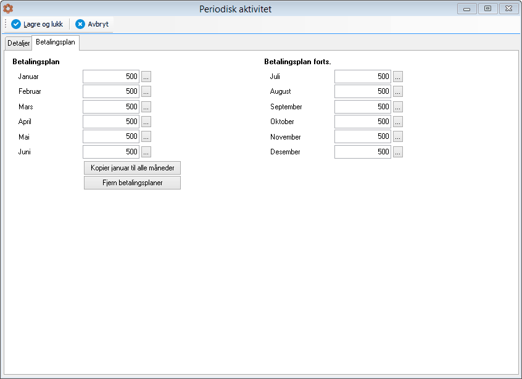Minimize the Periodisk aktivitet window
Image resolution: width=522 pixels, height=379 pixels.
click(x=466, y=9)
